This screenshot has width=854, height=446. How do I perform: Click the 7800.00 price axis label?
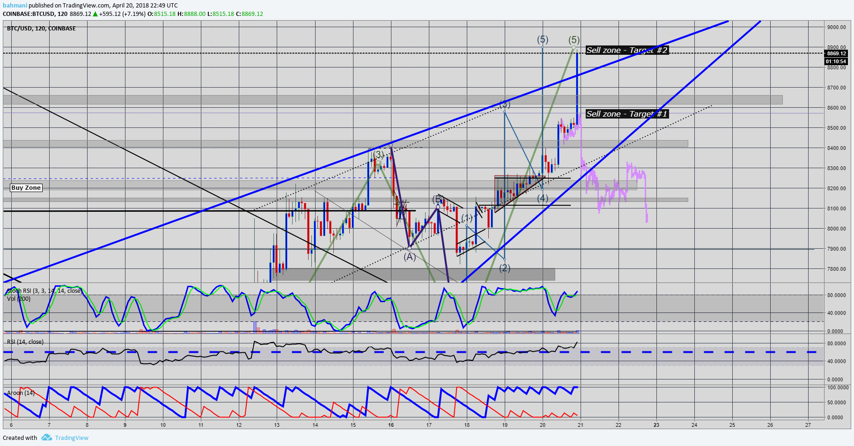click(x=836, y=269)
